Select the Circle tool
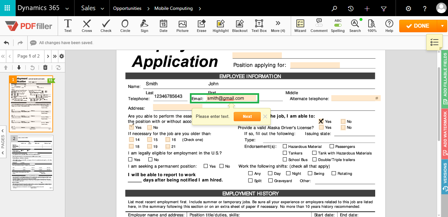 125,26
